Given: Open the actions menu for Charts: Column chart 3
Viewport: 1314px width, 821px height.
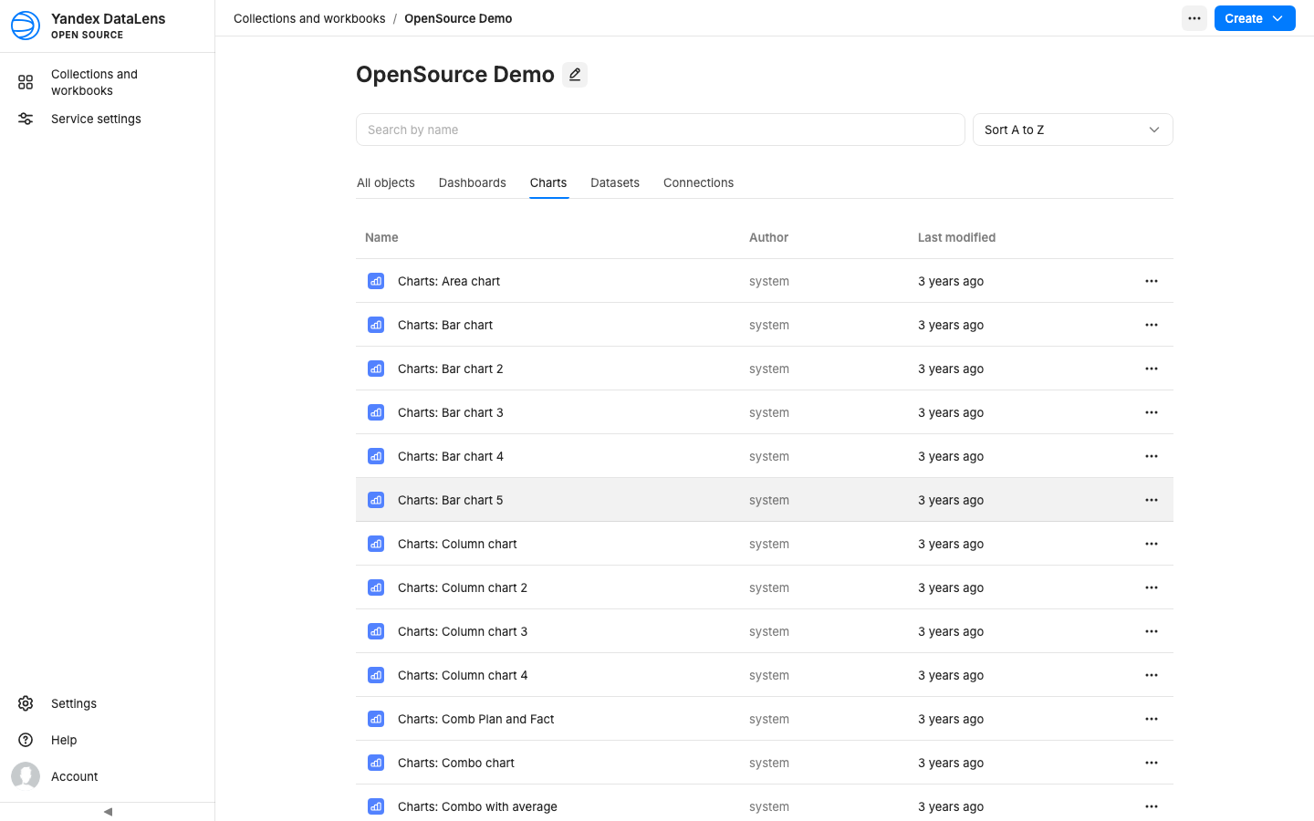Looking at the screenshot, I should pyautogui.click(x=1152, y=631).
